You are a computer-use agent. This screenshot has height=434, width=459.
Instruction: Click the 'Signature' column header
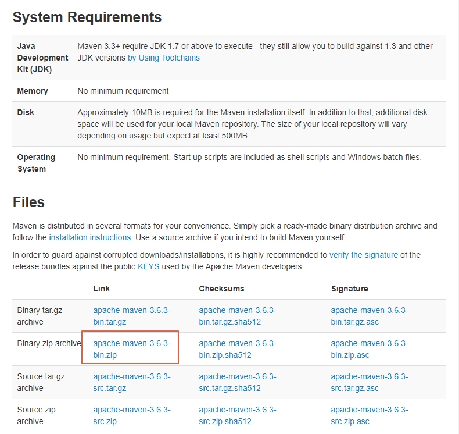click(x=350, y=289)
